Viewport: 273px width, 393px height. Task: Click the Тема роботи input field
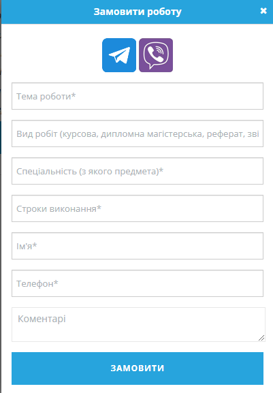click(138, 96)
